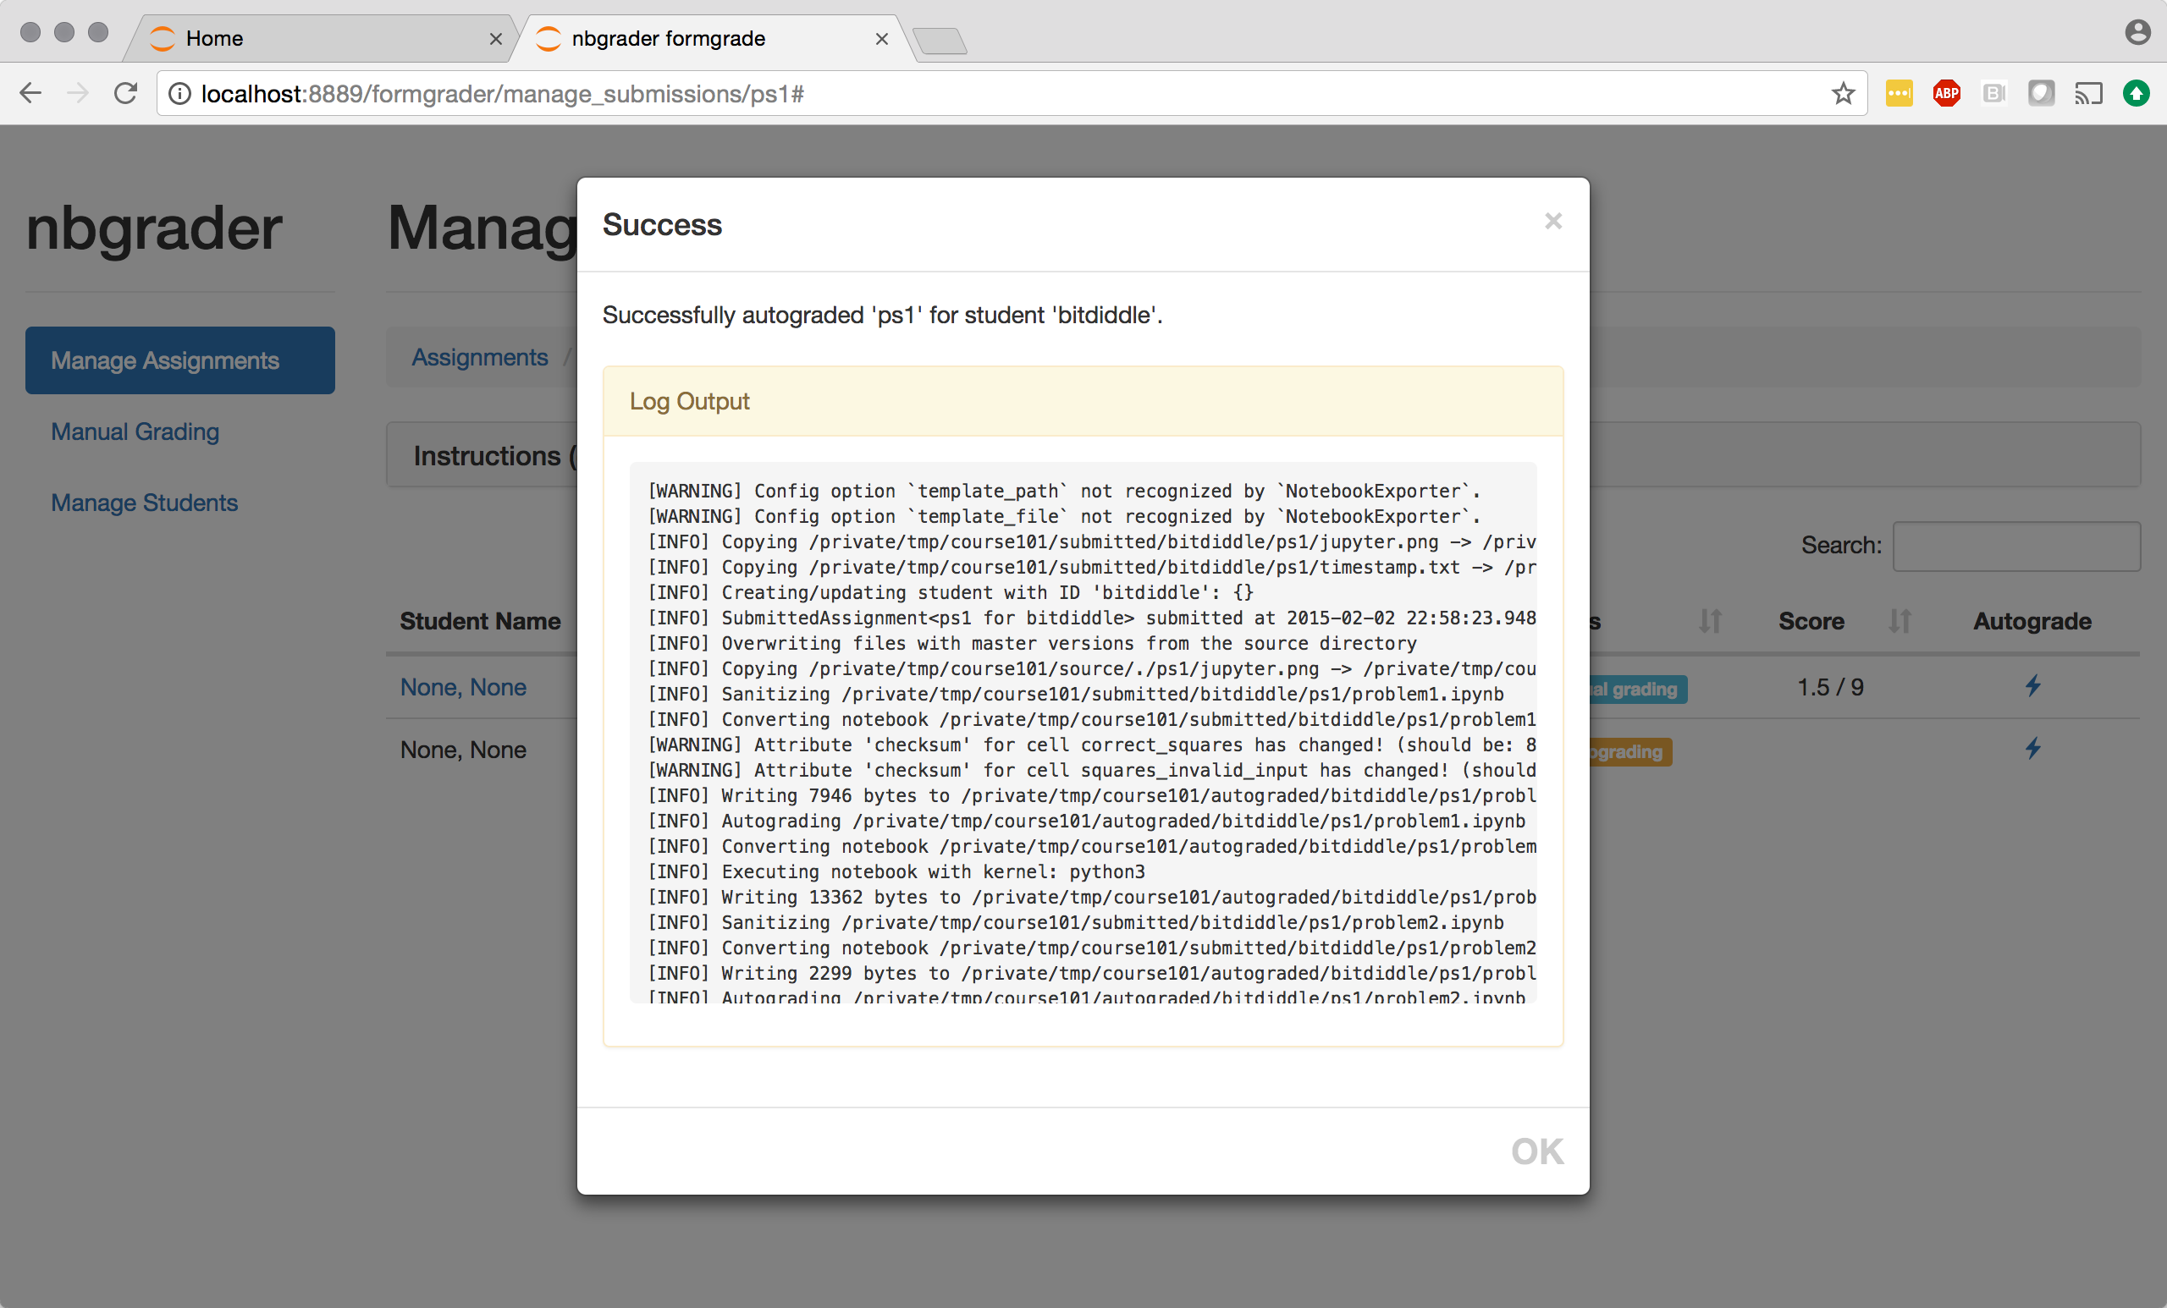Screen dimensions: 2167x1308
Task: Open Manage Students in sidebar
Action: [x=144, y=503]
